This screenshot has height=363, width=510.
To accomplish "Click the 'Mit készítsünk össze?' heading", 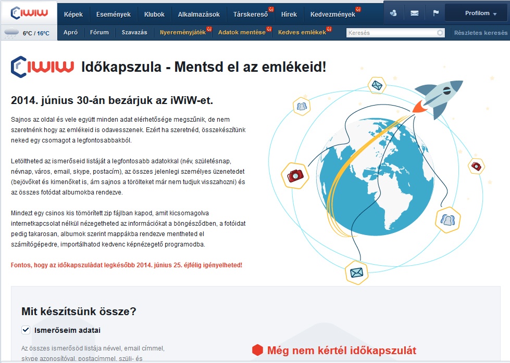I will [x=79, y=312].
